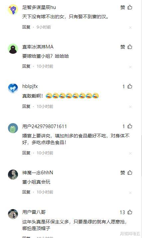Open username 用户雷八哥 profile

[x=34, y=212]
